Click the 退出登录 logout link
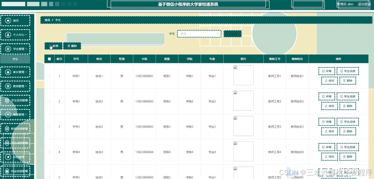This screenshot has height=179, width=374. tap(364, 4)
